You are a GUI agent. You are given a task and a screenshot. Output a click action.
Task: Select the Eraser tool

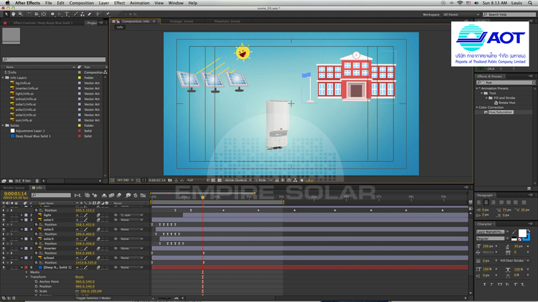coord(89,14)
